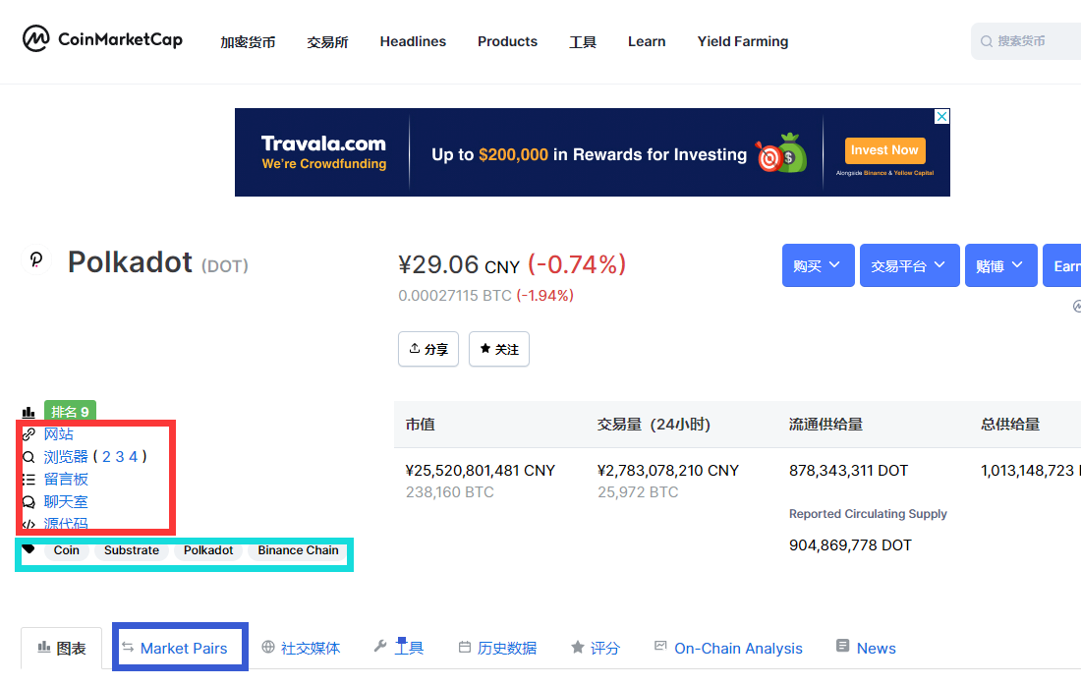The width and height of the screenshot is (1081, 686).
Task: Close the Travala ad with X icon
Action: coord(941,117)
